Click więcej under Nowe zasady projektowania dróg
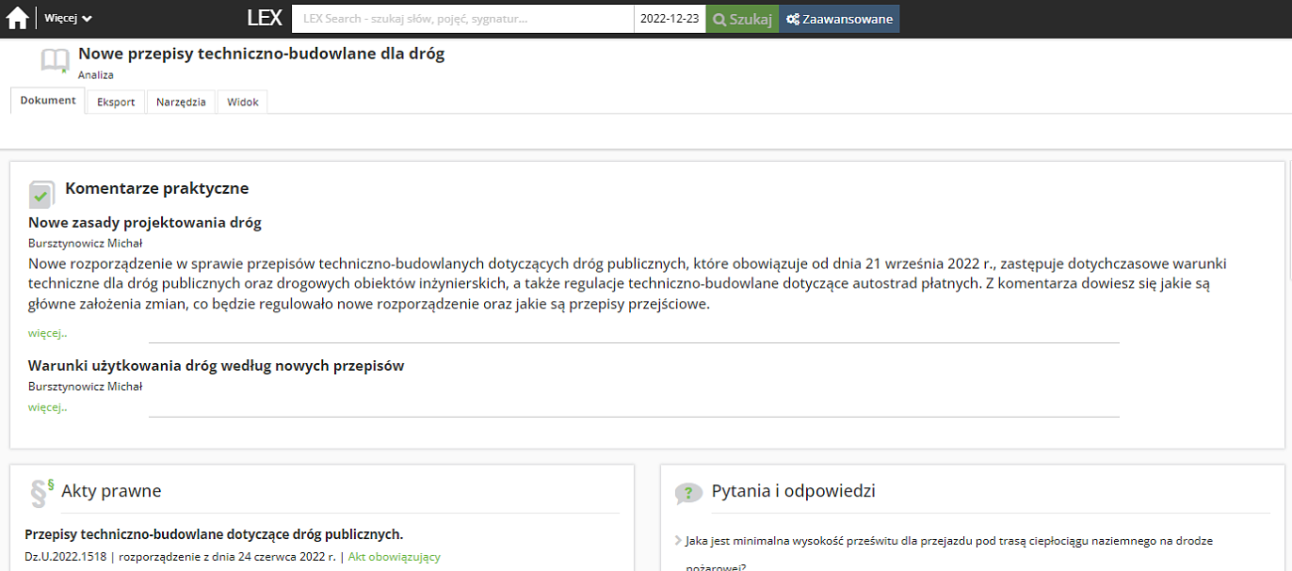 coord(47,332)
